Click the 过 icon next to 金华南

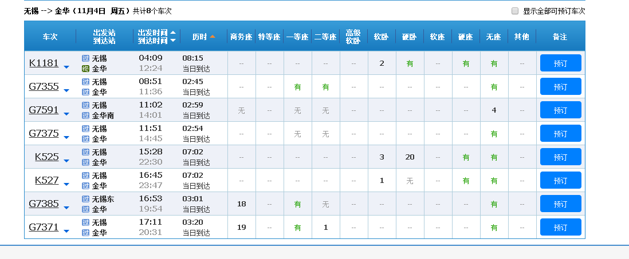click(x=85, y=115)
